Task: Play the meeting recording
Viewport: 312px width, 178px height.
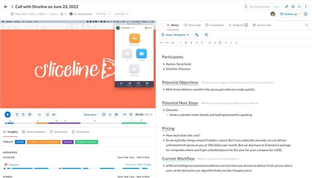Action: click(x=8, y=114)
